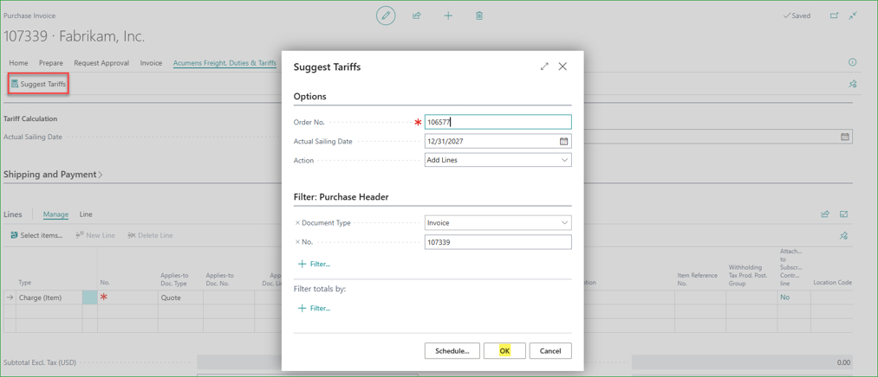
Task: Open the Prepare tab
Action: pos(51,63)
